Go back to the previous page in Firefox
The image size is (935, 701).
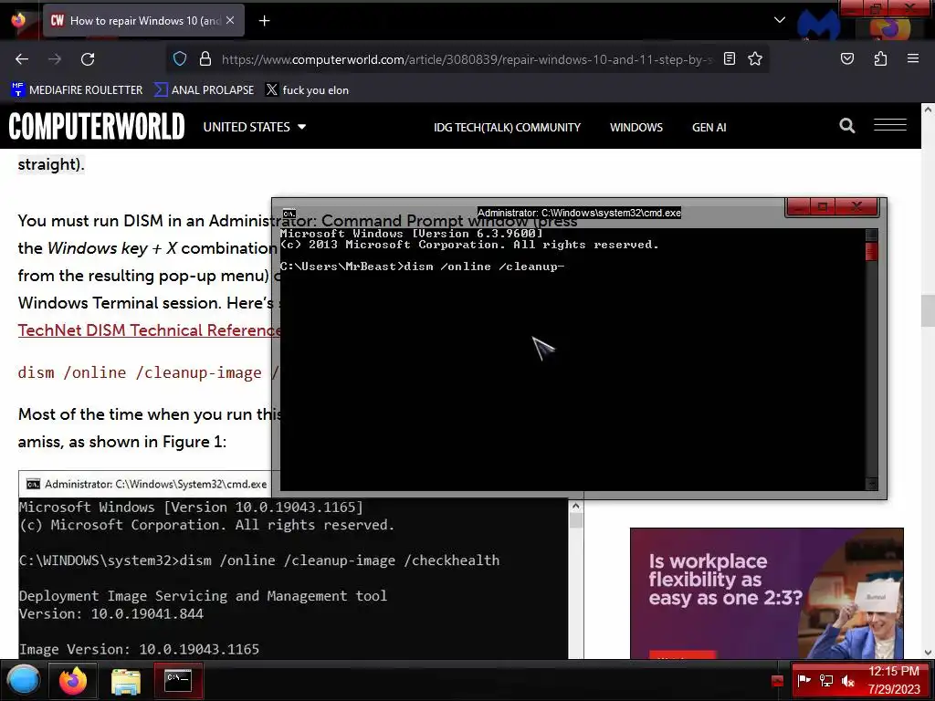22,59
